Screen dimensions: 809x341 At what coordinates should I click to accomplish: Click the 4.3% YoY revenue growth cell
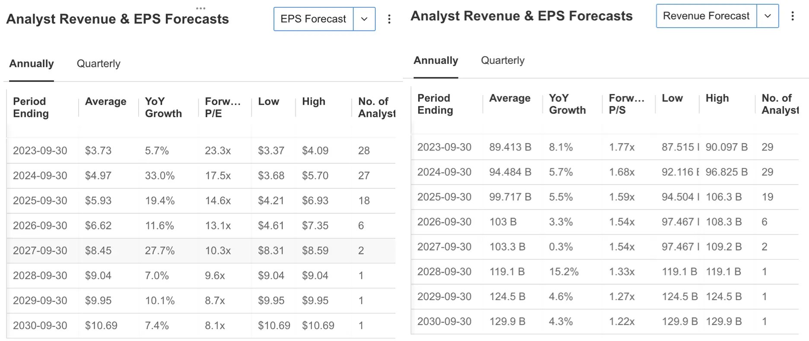pyautogui.click(x=561, y=322)
